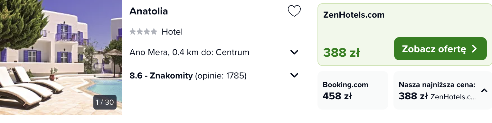
Task: Click the arrow icon inside Zobacz ofertę
Action: click(x=474, y=49)
